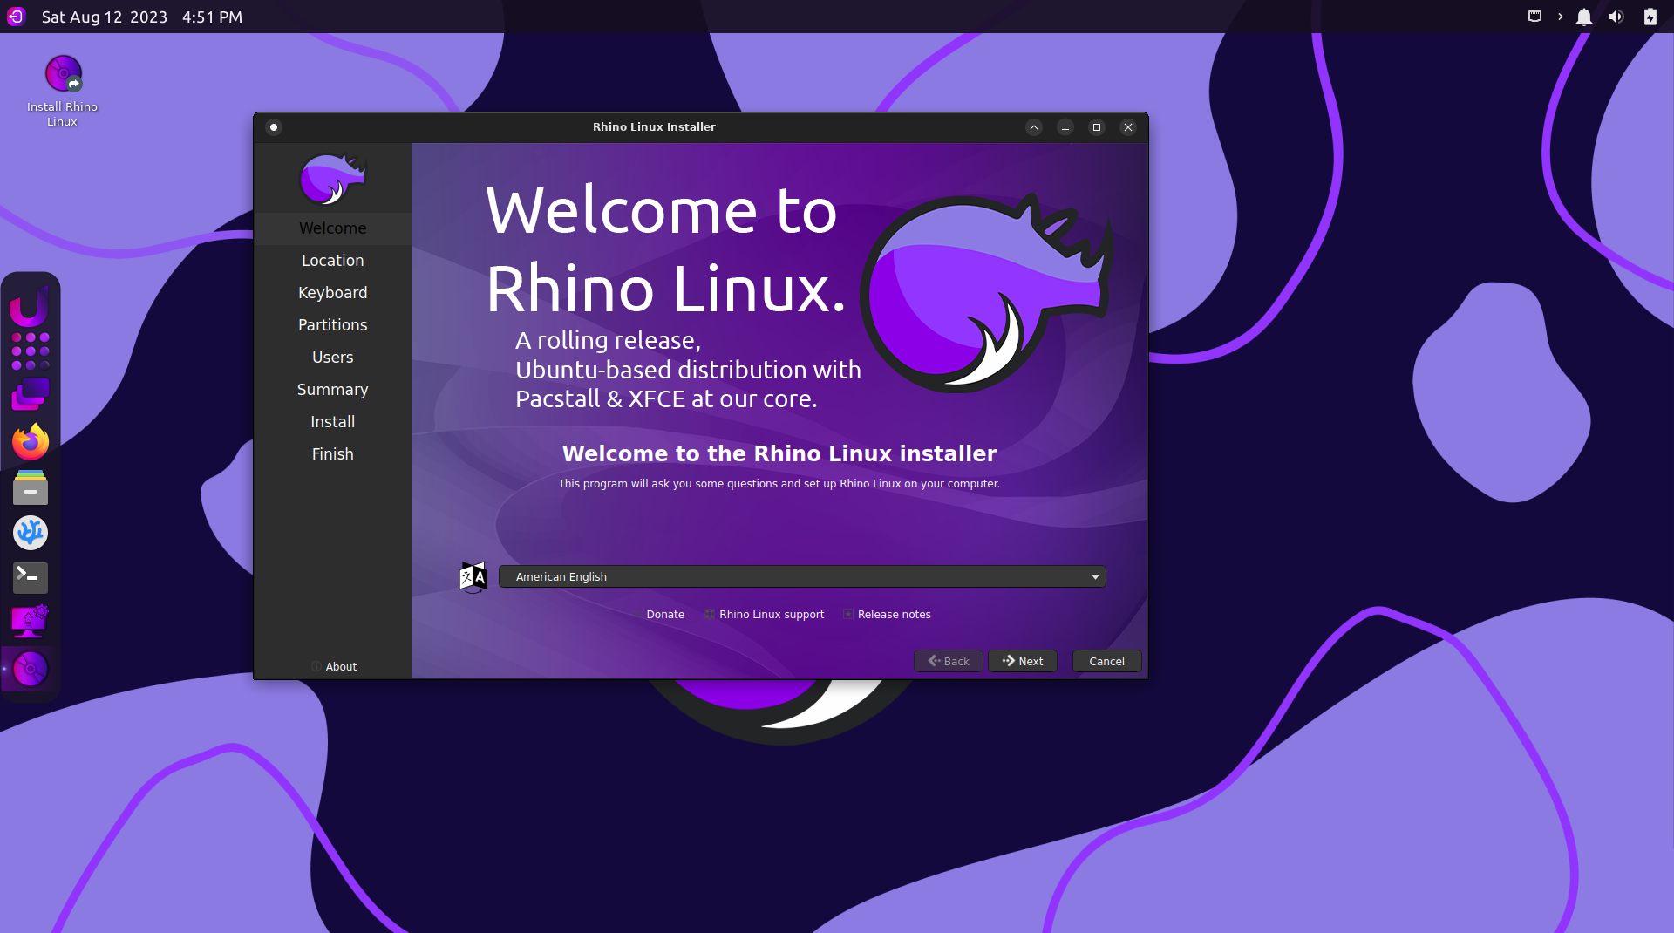Image resolution: width=1674 pixels, height=933 pixels.
Task: Click the Next button
Action: (x=1023, y=661)
